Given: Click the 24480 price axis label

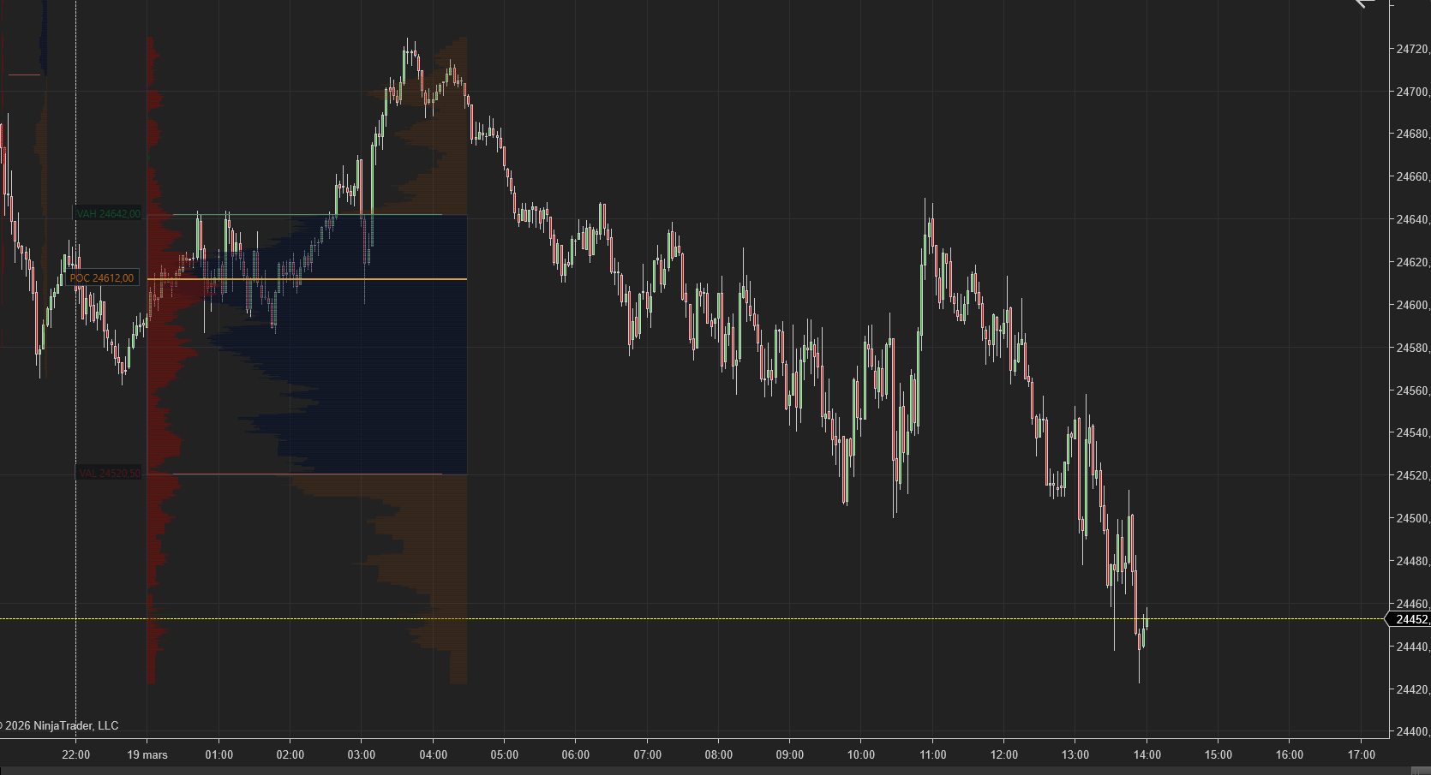Looking at the screenshot, I should point(1413,561).
